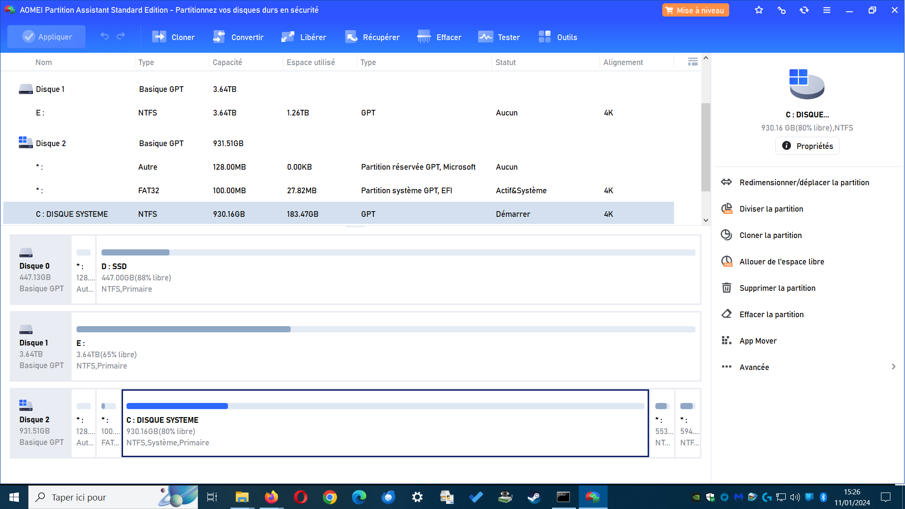Open the hamburger menu in title bar
Image resolution: width=905 pixels, height=509 pixels.
(x=827, y=10)
